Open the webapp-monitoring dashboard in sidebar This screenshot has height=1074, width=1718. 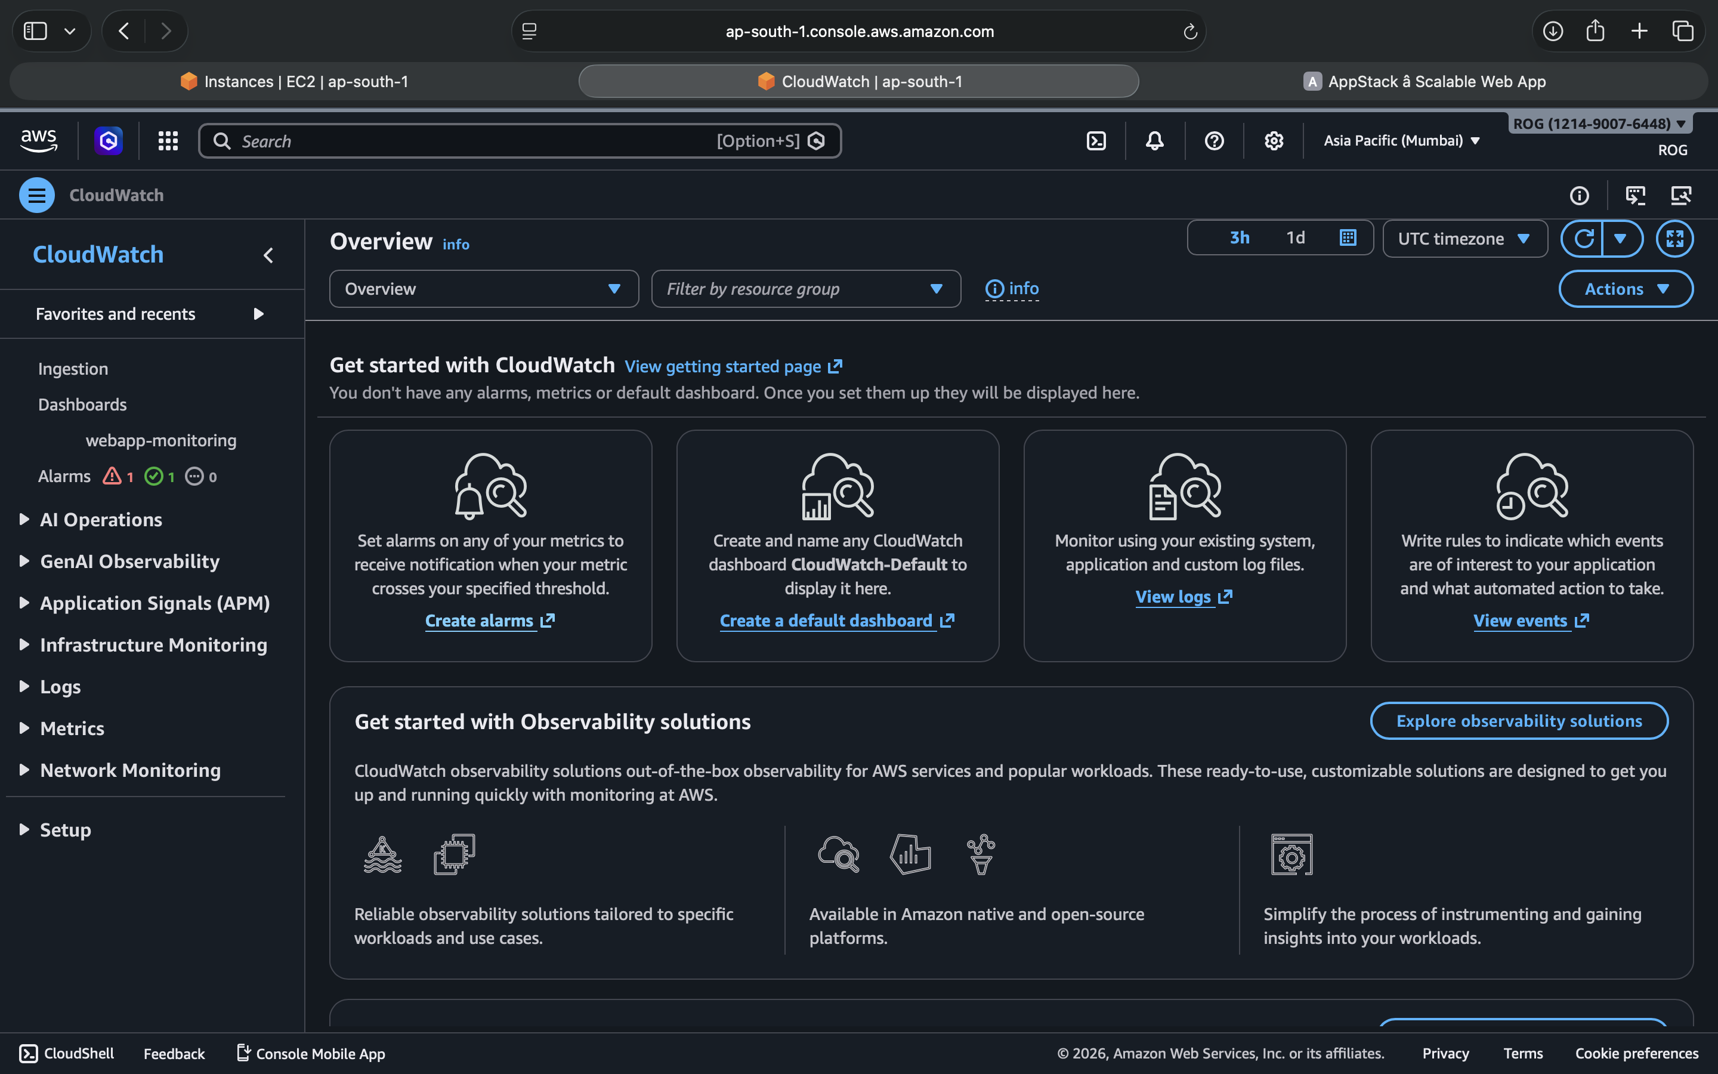click(161, 440)
